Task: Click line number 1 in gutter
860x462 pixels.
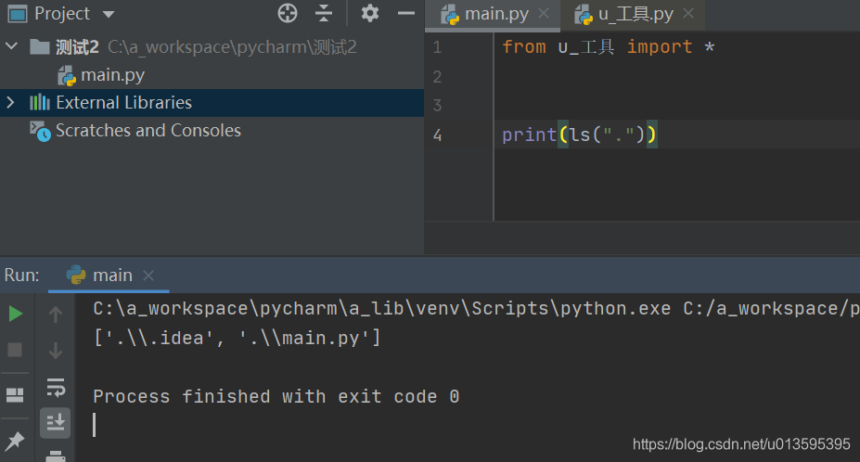Action: 437,47
